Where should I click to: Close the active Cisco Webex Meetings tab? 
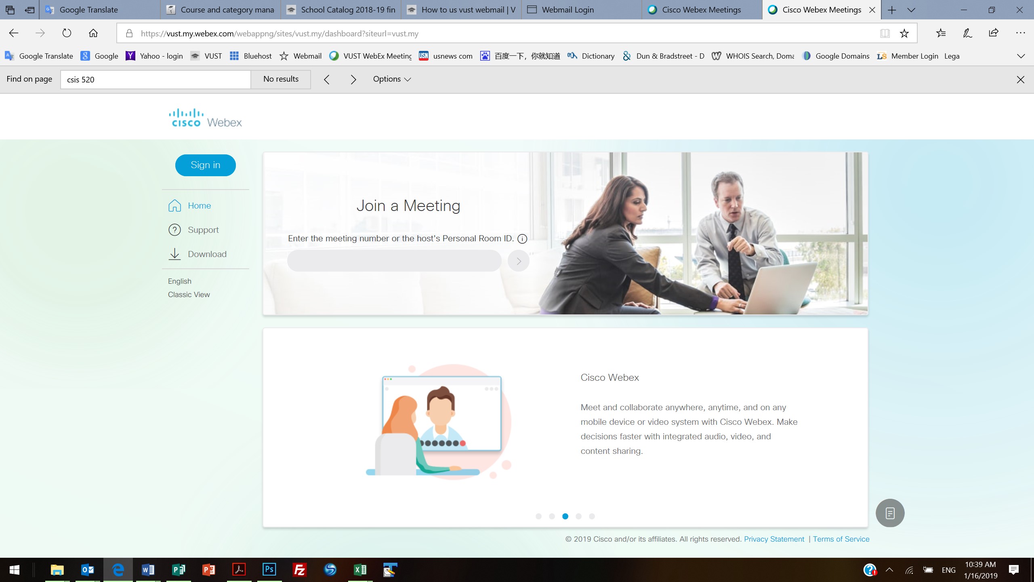(x=872, y=10)
